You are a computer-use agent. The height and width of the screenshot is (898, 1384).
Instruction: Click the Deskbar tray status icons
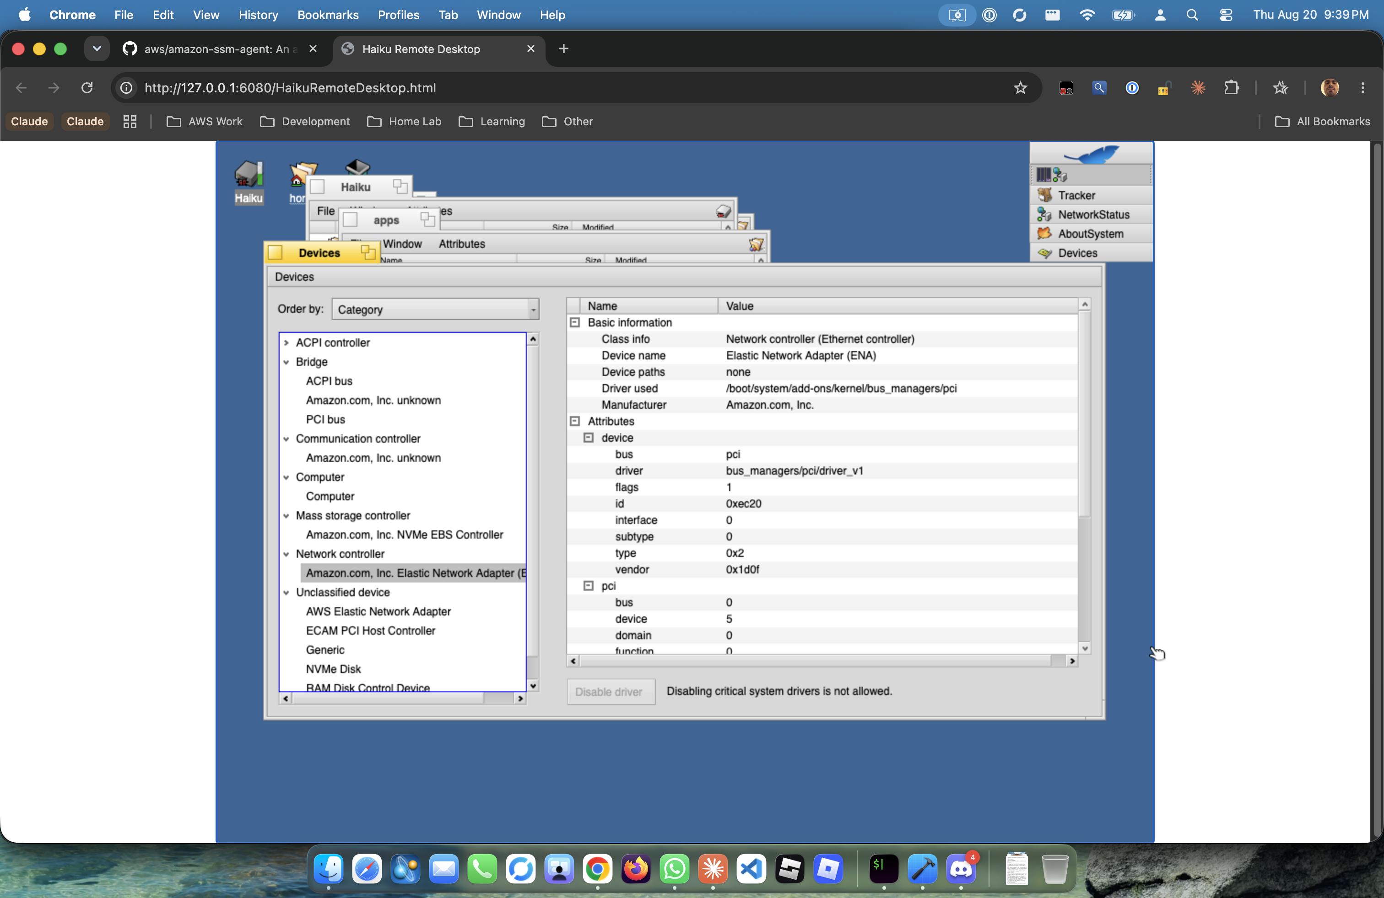[x=1051, y=174]
